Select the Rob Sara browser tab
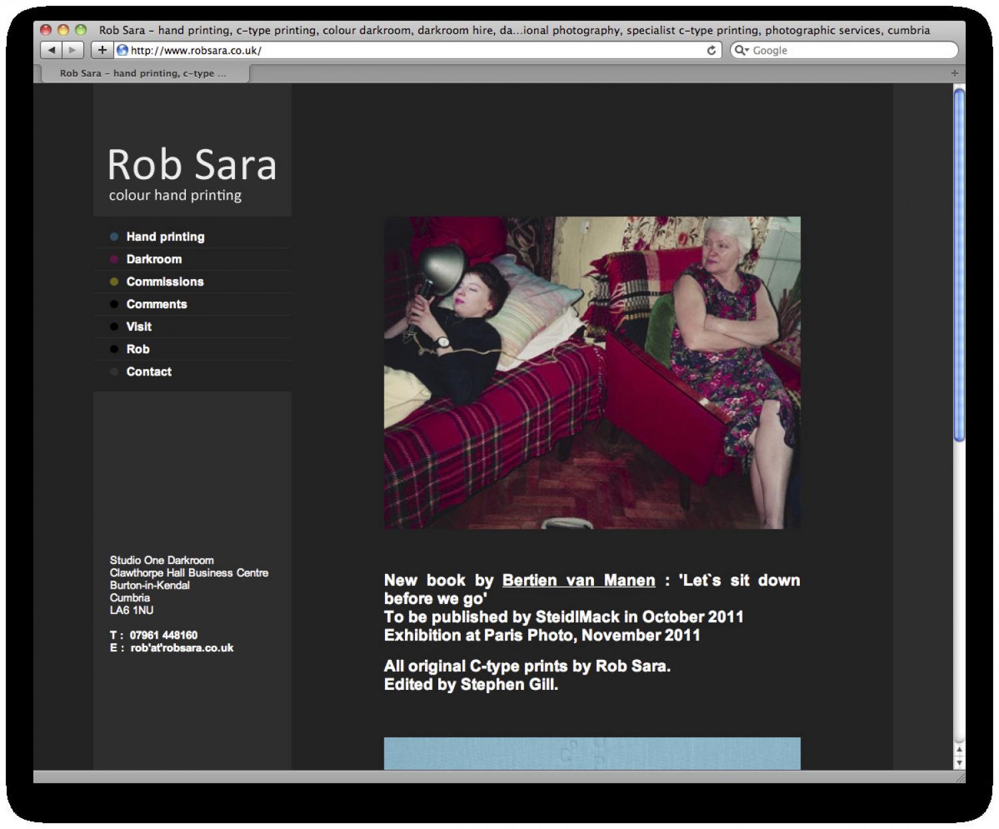The height and width of the screenshot is (829, 999). [143, 73]
